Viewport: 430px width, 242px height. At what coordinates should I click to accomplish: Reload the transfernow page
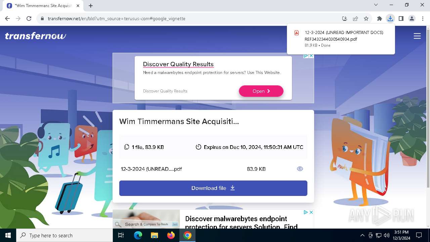point(29,18)
